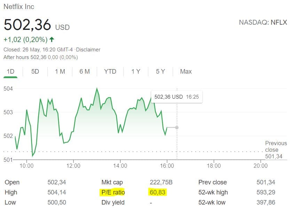Click the highlighted 60,83 P/E value
This screenshot has height=208, width=291.
157,192
